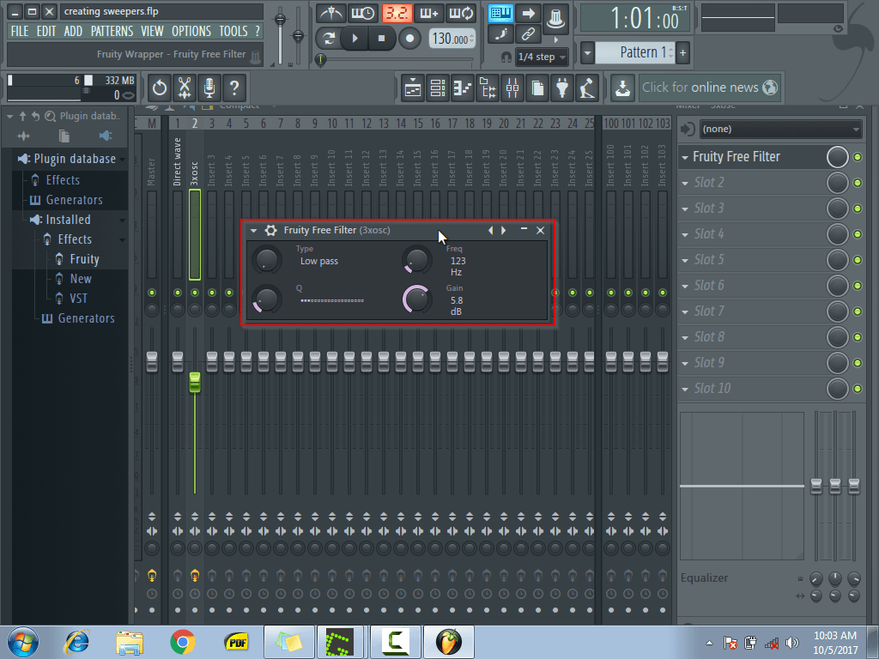
Task: Mute the 3xosc mixer track LED
Action: (195, 293)
